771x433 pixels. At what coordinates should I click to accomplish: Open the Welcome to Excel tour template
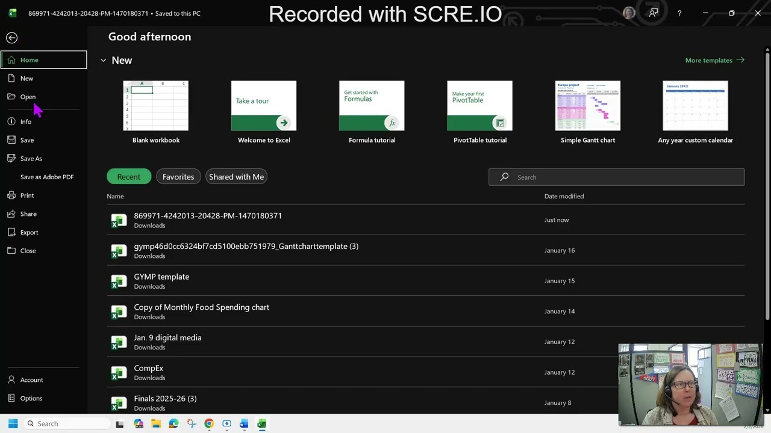pyautogui.click(x=264, y=112)
